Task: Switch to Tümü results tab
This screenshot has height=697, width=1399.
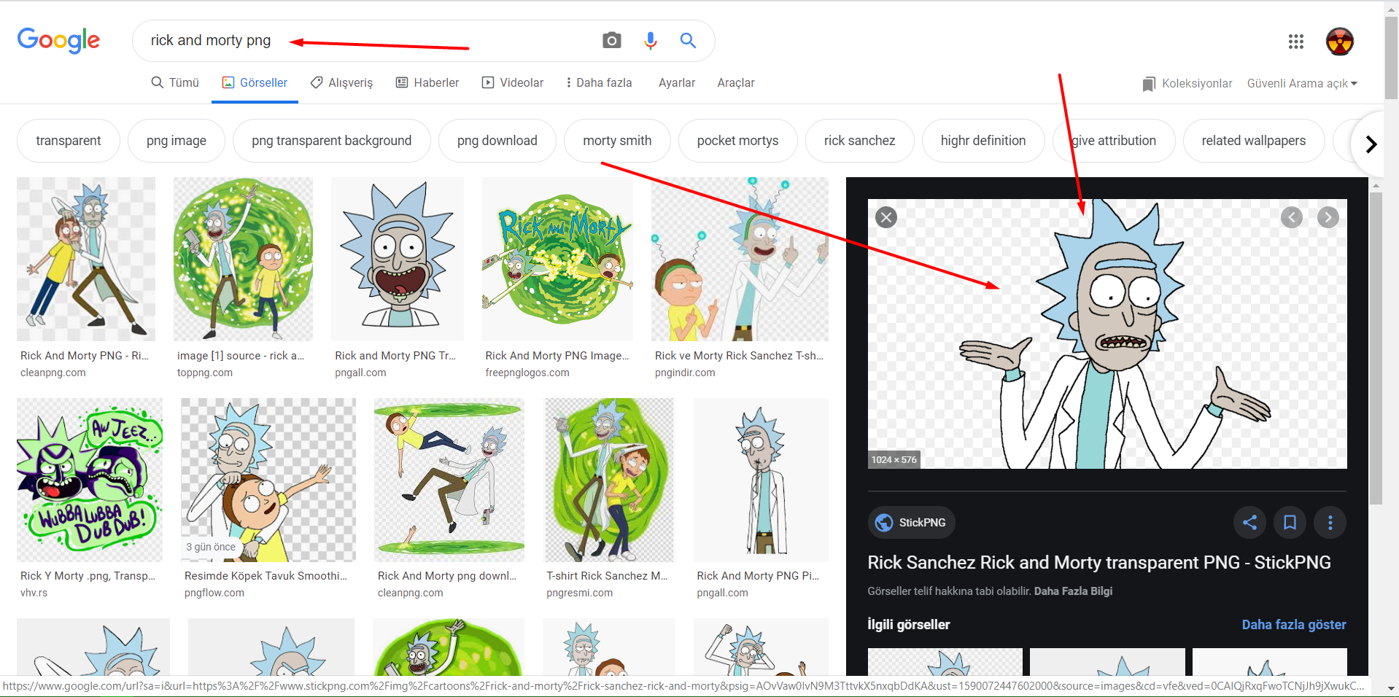Action: pyautogui.click(x=175, y=82)
